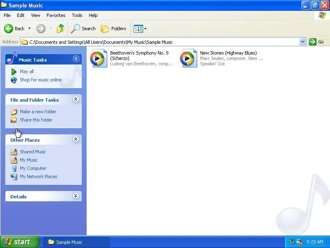Click the Start button
330x248 pixels.
pos(20,242)
